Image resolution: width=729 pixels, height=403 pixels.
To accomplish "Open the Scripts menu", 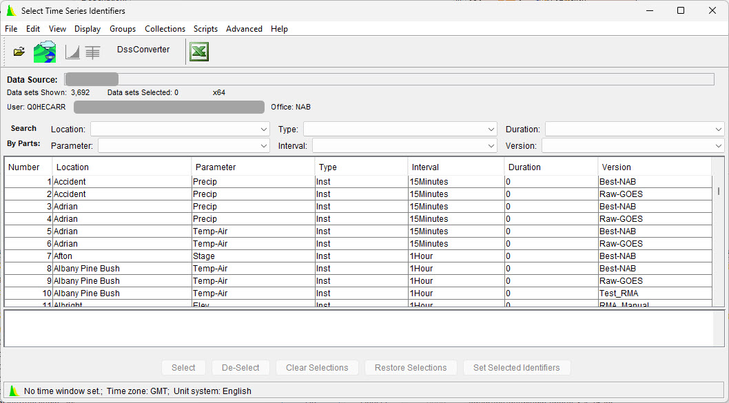I will 205,29.
